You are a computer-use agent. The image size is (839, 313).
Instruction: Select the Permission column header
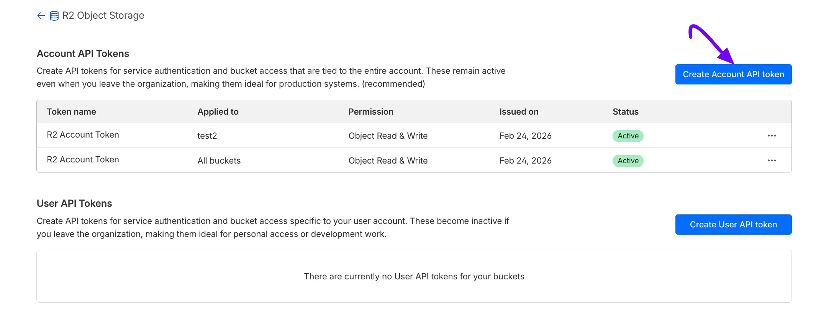coord(371,112)
